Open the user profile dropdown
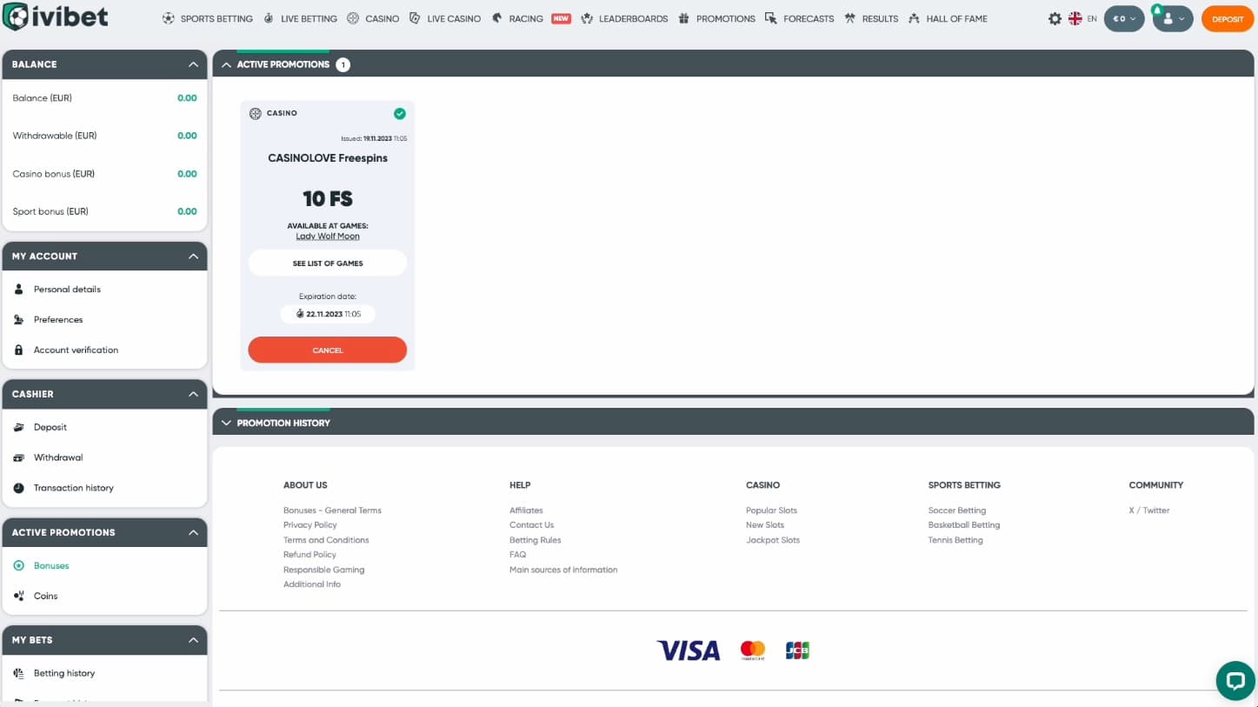The image size is (1258, 707). pyautogui.click(x=1173, y=18)
